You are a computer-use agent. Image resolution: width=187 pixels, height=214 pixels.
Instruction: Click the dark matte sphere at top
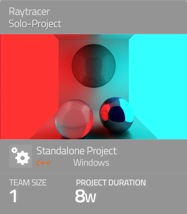pos(93,65)
